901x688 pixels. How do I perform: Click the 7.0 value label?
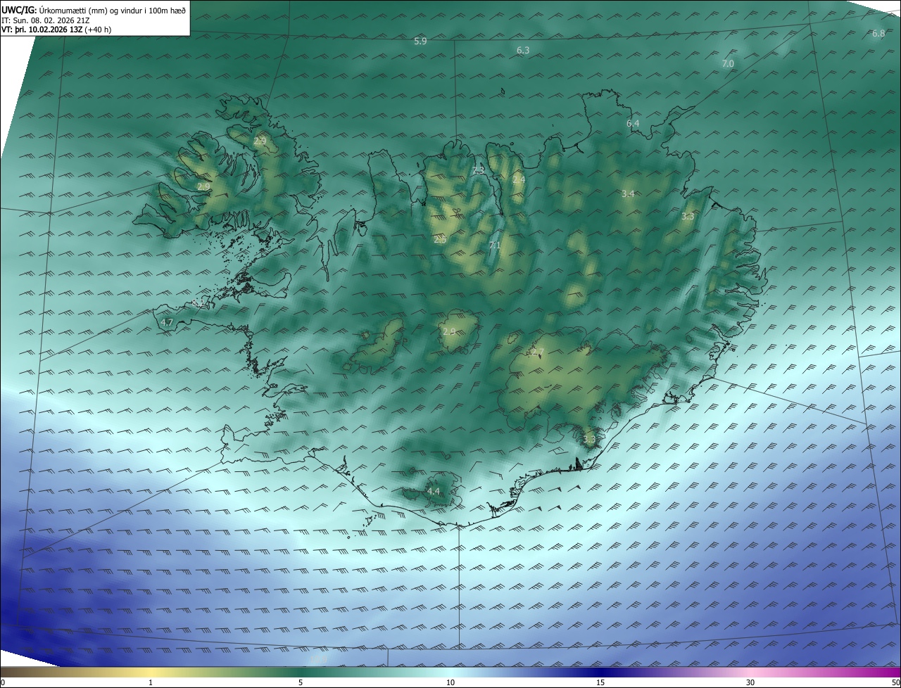(x=728, y=64)
